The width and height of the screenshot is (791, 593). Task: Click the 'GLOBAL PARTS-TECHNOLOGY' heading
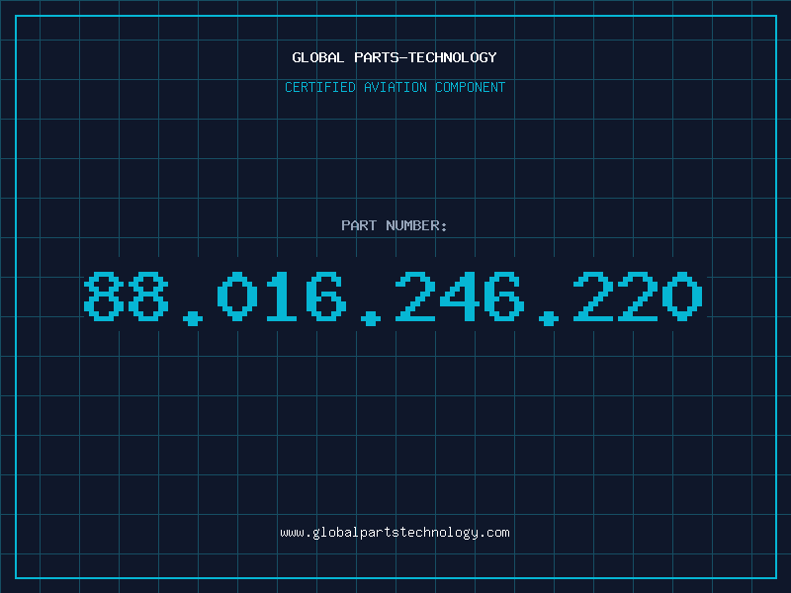point(395,57)
